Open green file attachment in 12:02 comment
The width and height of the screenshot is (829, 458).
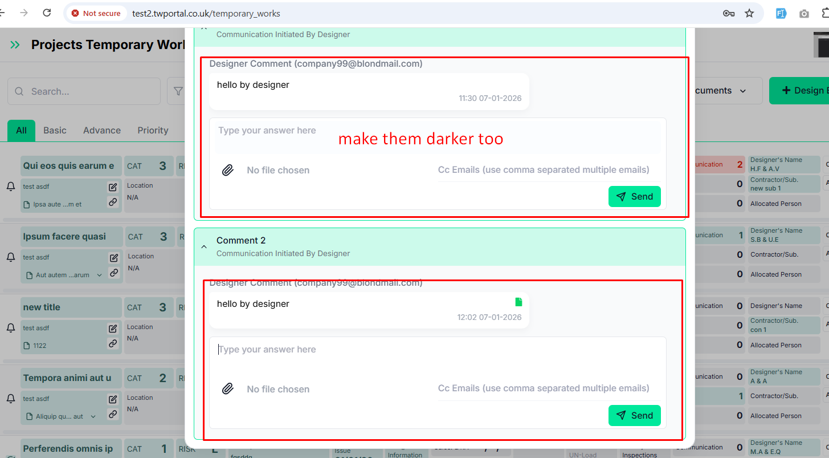pyautogui.click(x=518, y=302)
